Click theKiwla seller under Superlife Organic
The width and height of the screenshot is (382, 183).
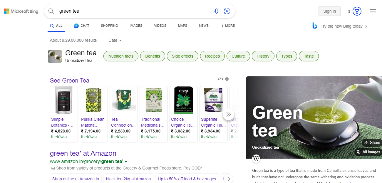point(209,137)
